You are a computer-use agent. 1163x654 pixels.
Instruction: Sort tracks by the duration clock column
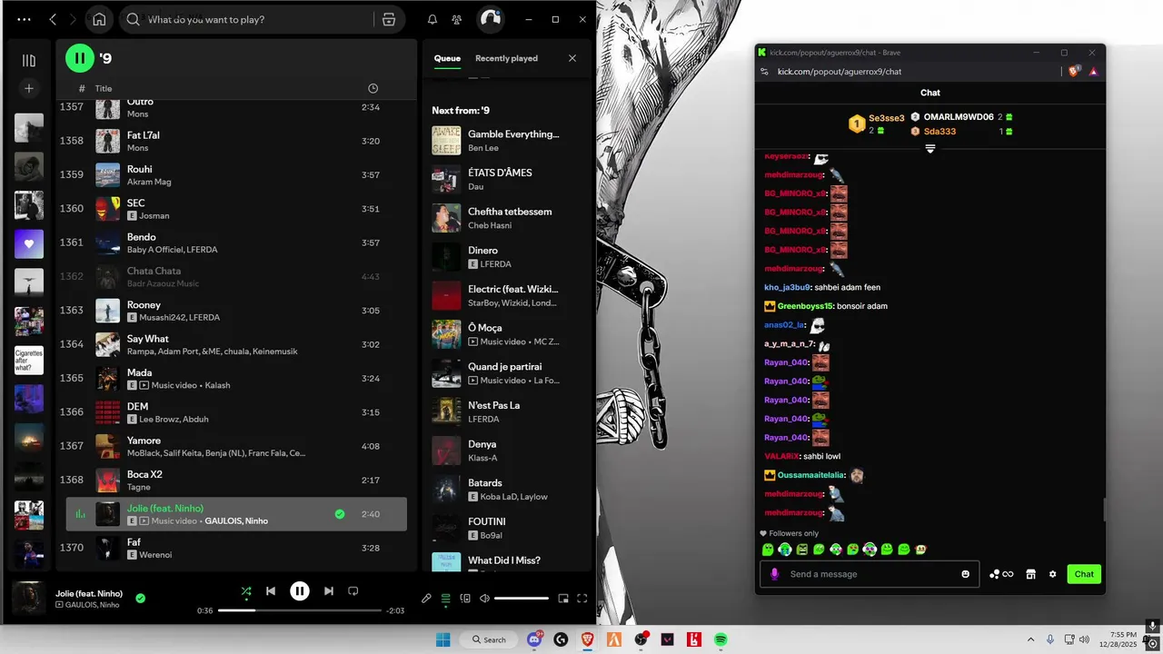point(373,88)
